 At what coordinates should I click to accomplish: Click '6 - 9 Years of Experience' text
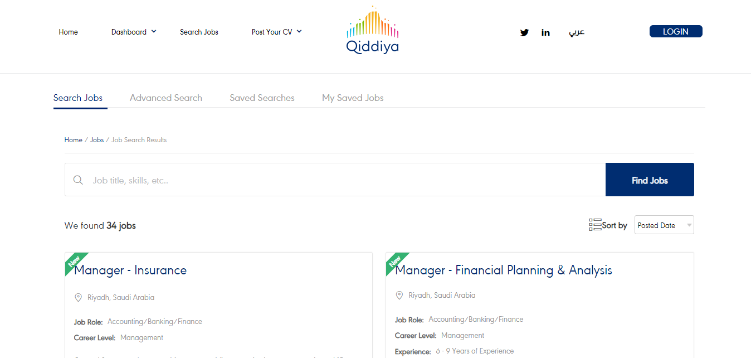coord(475,351)
